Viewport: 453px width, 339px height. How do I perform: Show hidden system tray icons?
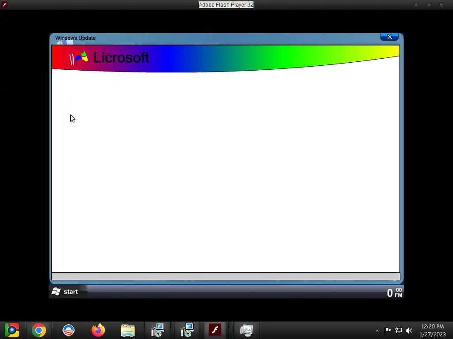[x=377, y=330]
